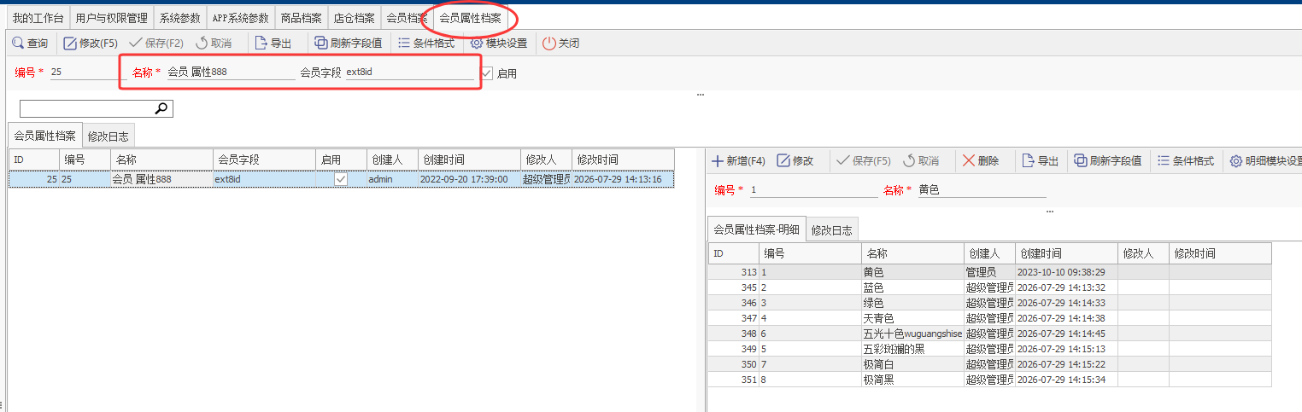1302x412 pixels.
Task: Toggle the 启用 checkbox beside 会员字段
Action: coord(487,73)
